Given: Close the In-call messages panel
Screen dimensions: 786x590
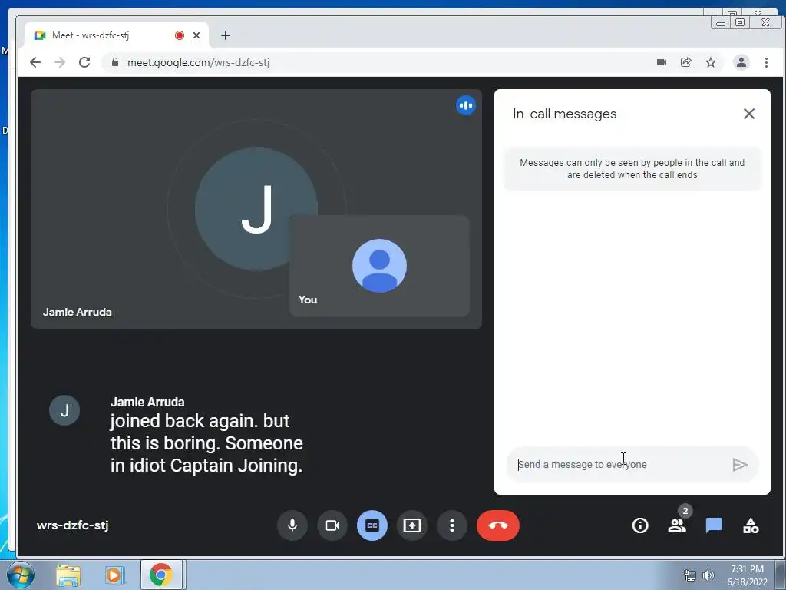Looking at the screenshot, I should (x=749, y=114).
